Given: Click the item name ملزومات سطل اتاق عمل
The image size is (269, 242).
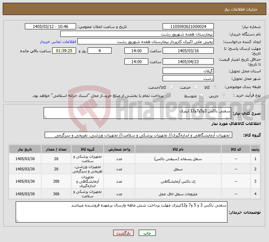Looking at the screenshot, I should (178, 194).
